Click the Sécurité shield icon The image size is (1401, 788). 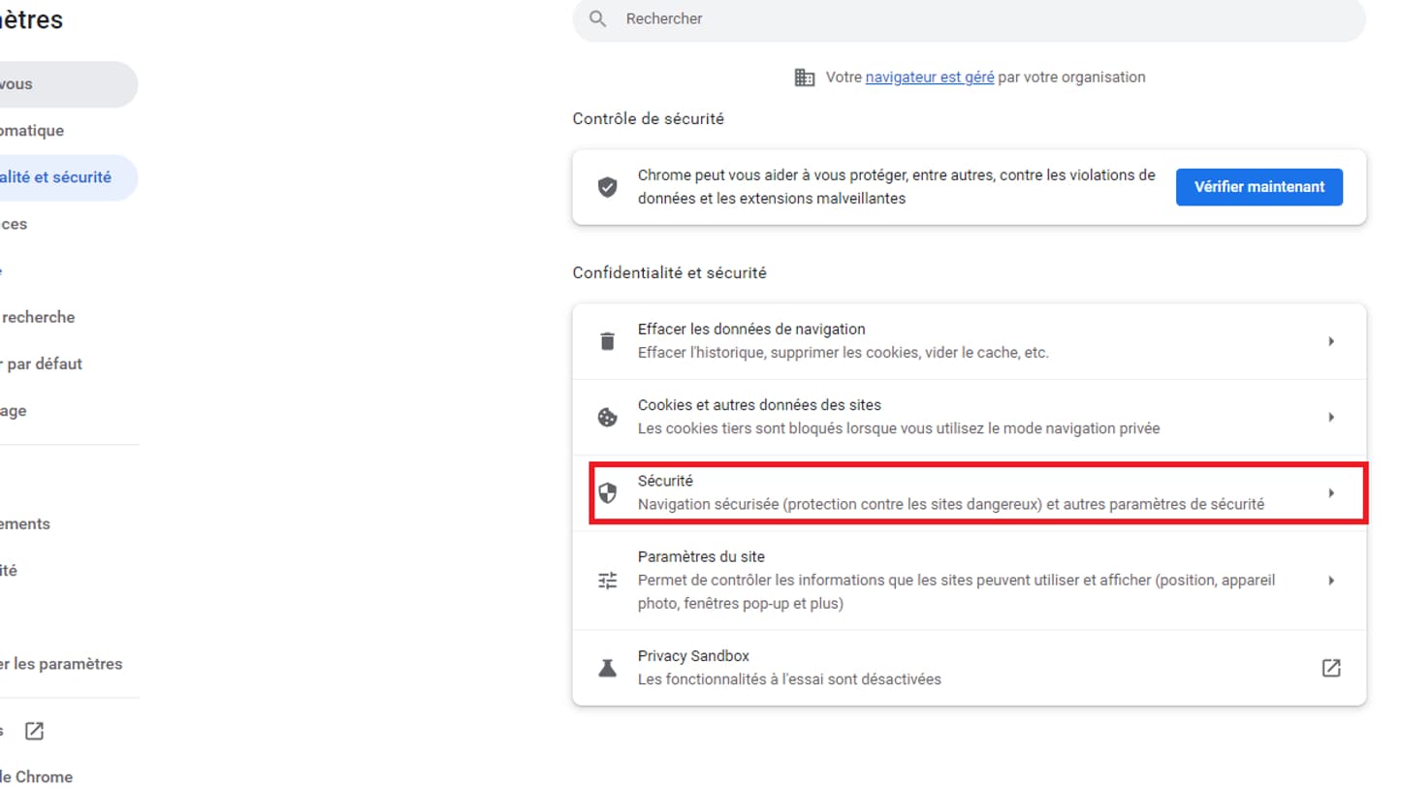(608, 493)
